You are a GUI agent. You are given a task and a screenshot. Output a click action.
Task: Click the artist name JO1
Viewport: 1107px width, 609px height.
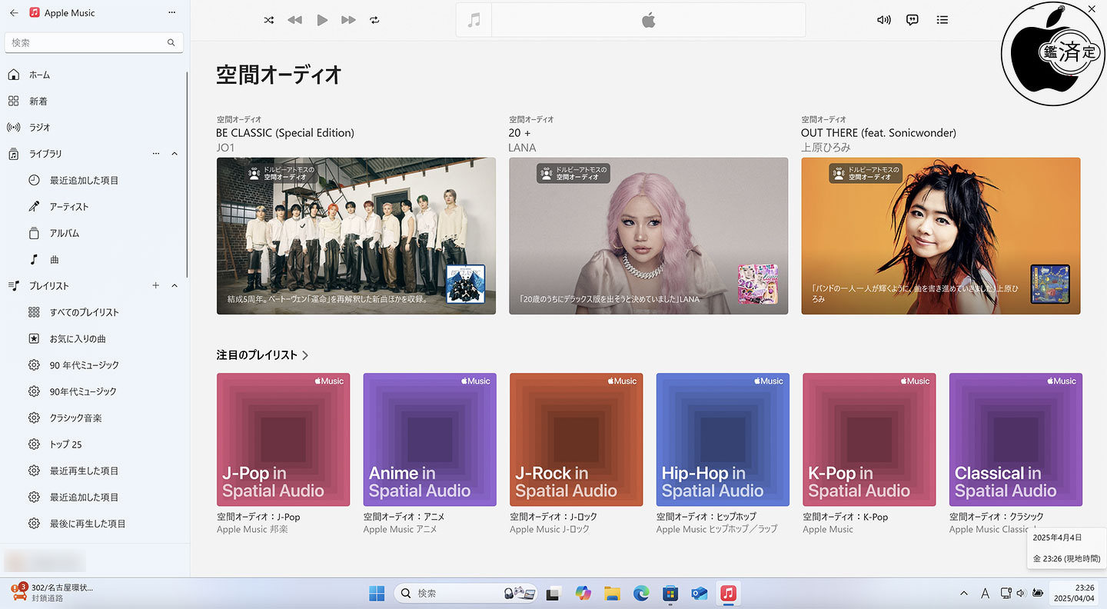click(x=225, y=148)
